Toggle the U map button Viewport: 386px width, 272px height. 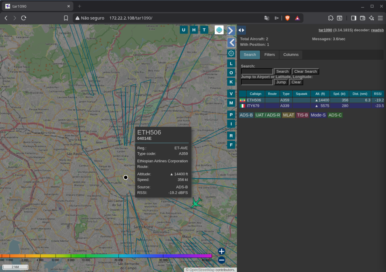point(184,30)
